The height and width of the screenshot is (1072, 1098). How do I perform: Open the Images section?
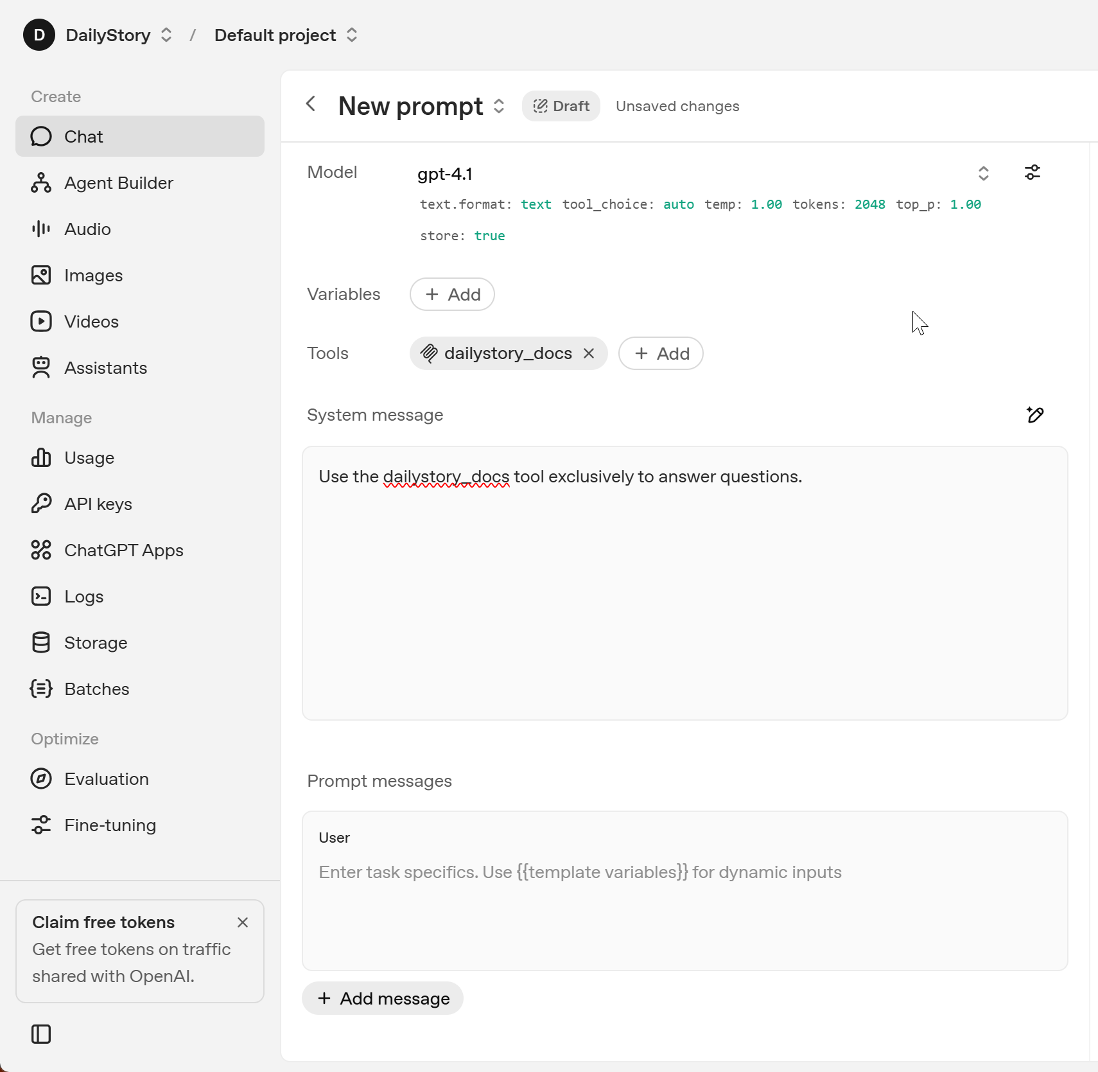[93, 276]
